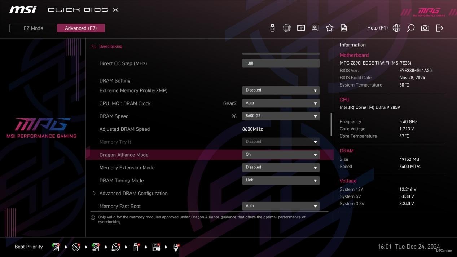Screen dimensions: 457x257
Task: Return to the Overclocking menu breadcrumb
Action: point(110,46)
